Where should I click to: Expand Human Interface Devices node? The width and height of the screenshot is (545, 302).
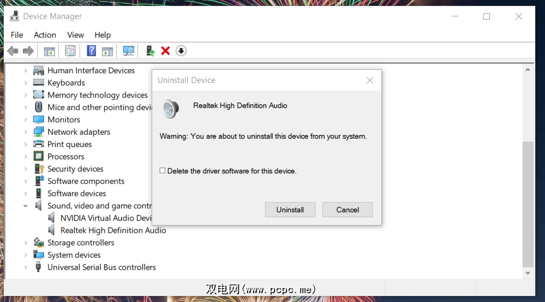[x=26, y=70]
